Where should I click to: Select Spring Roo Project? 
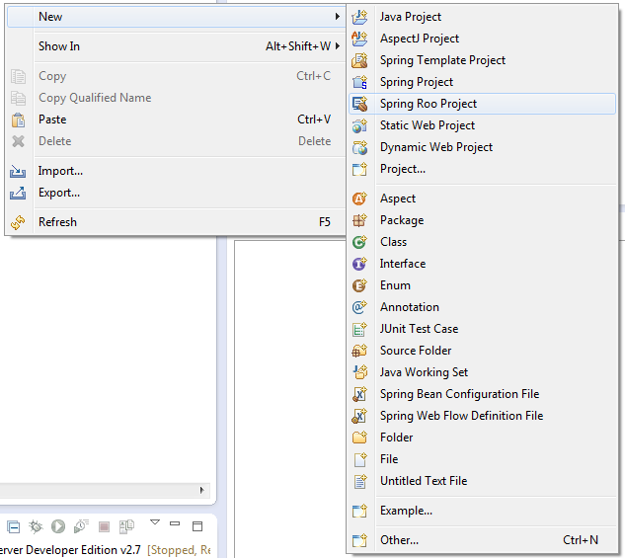point(482,104)
